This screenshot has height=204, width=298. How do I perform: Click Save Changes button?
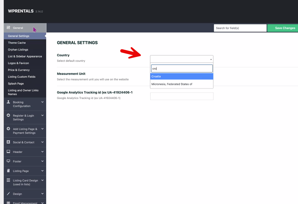tap(283, 28)
